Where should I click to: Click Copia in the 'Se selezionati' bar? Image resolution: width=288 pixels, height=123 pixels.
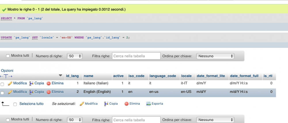click(113, 104)
